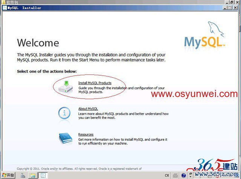
Task: Click the CH language indicator
Action: [x=167, y=175]
